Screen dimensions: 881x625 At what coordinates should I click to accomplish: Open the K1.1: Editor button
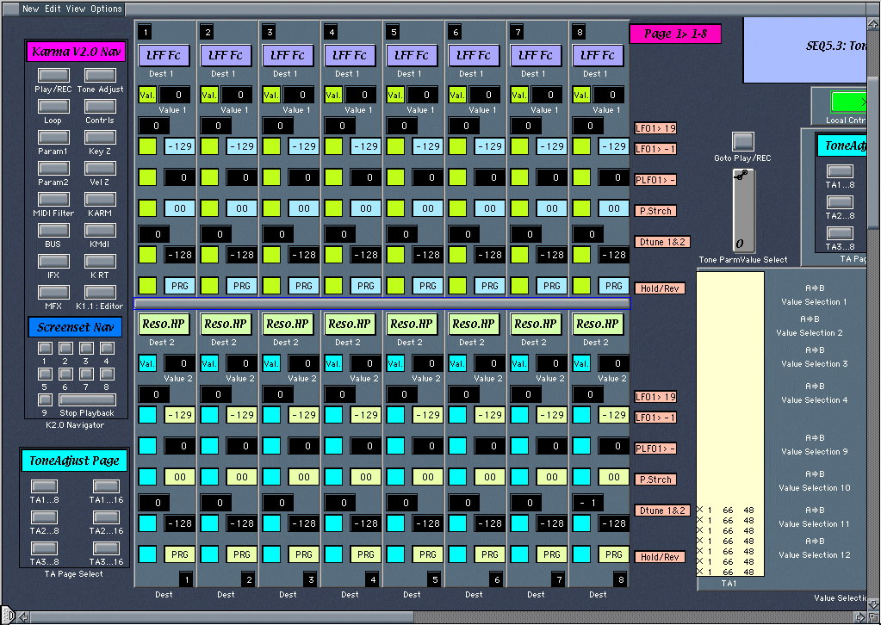click(x=100, y=293)
